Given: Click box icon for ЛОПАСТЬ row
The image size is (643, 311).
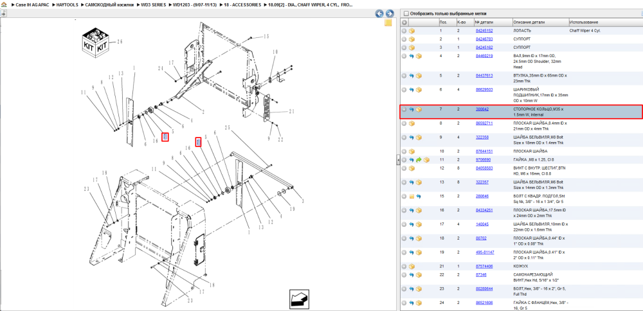Looking at the screenshot, I should [x=412, y=31].
